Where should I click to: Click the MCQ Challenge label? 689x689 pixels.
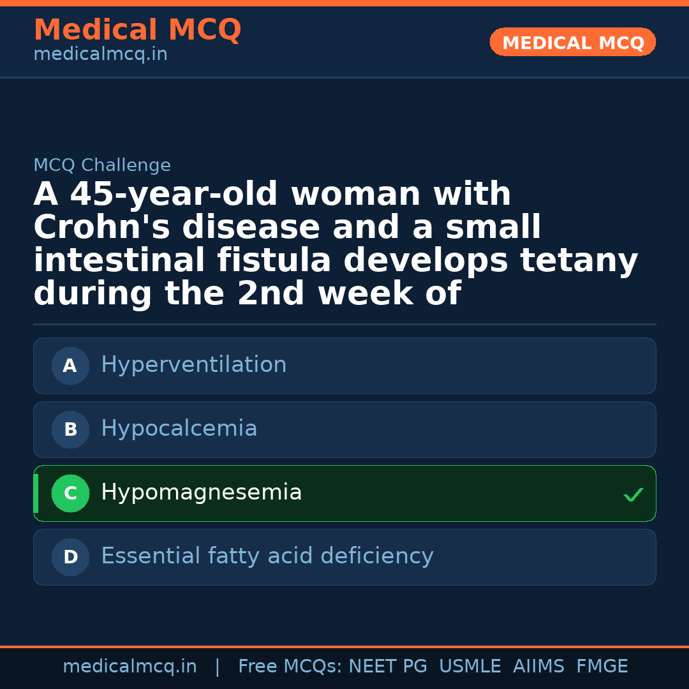coord(102,165)
